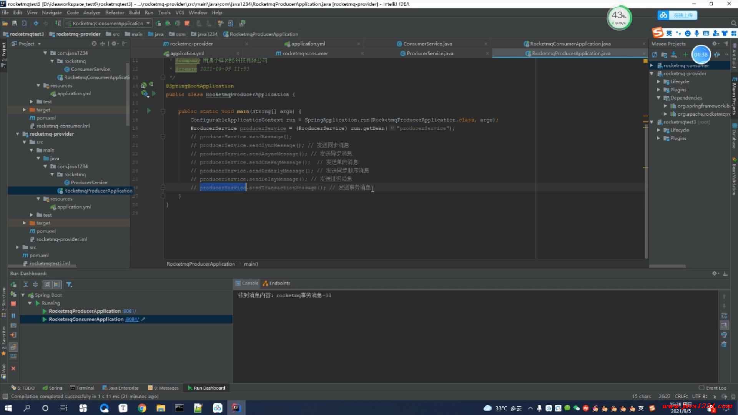Viewport: 738px width, 415px height.
Task: Toggle group by type in Run Dashboard
Action: [x=47, y=284]
